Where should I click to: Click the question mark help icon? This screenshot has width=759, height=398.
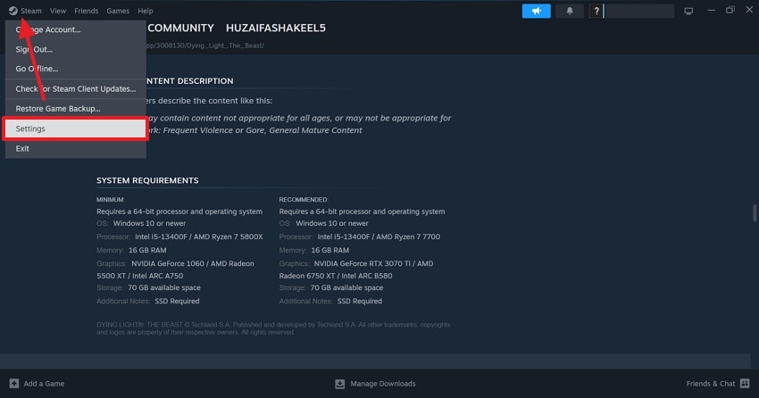[596, 11]
